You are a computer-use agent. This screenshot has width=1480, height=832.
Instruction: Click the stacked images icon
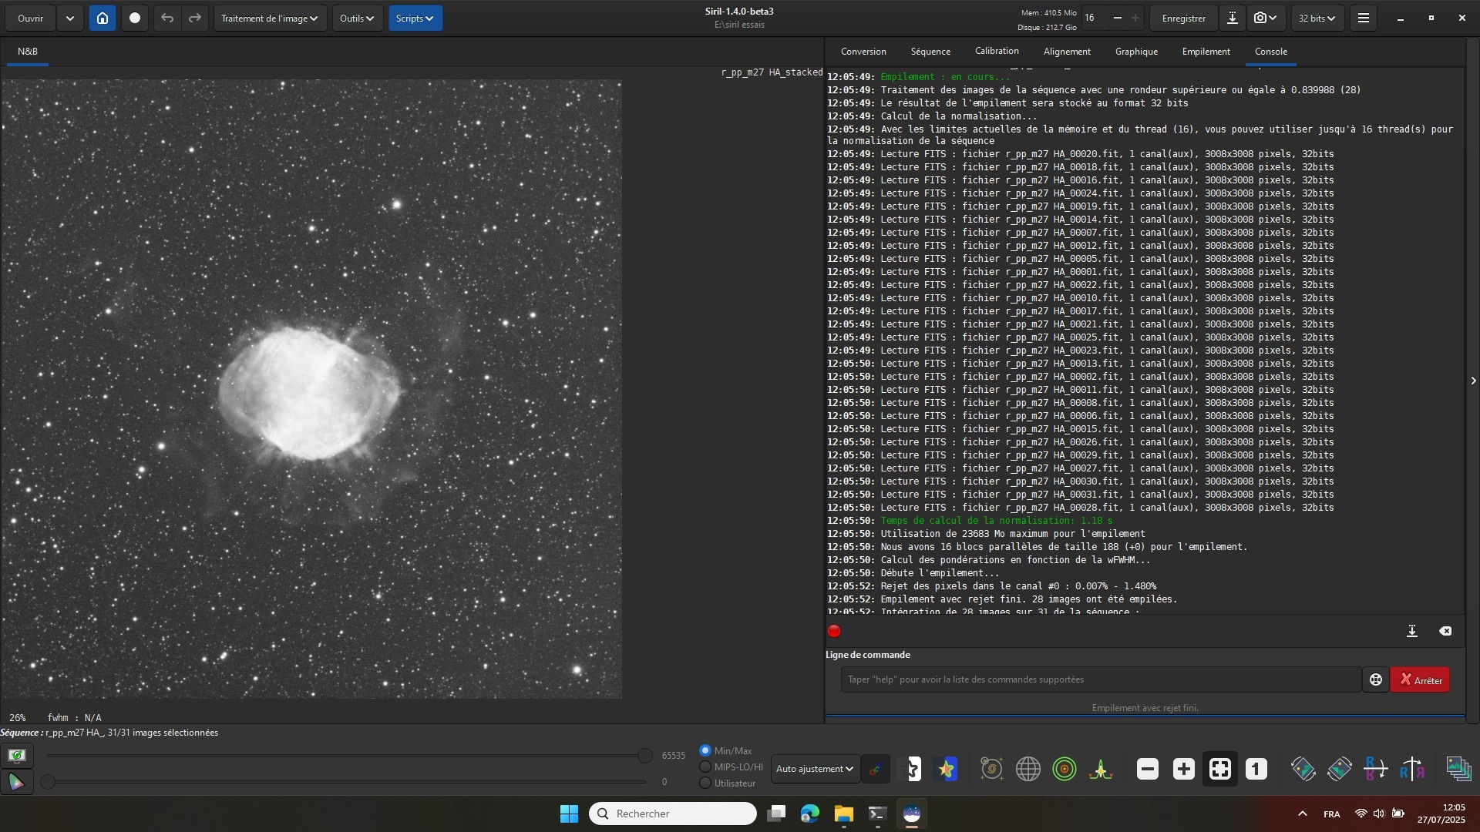[1458, 769]
